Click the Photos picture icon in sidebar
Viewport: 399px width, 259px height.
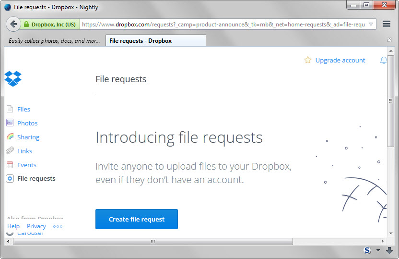(x=10, y=123)
